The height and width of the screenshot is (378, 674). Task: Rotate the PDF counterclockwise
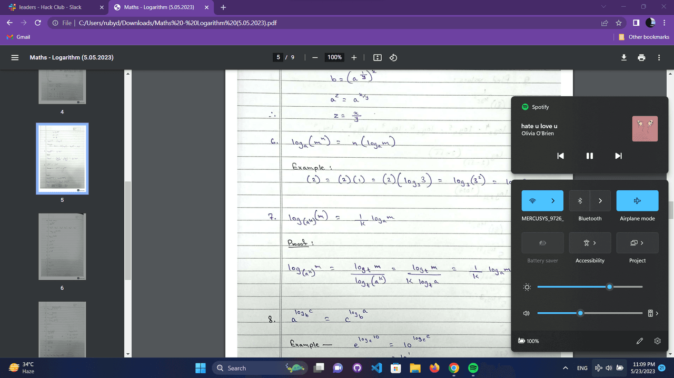[x=393, y=57]
